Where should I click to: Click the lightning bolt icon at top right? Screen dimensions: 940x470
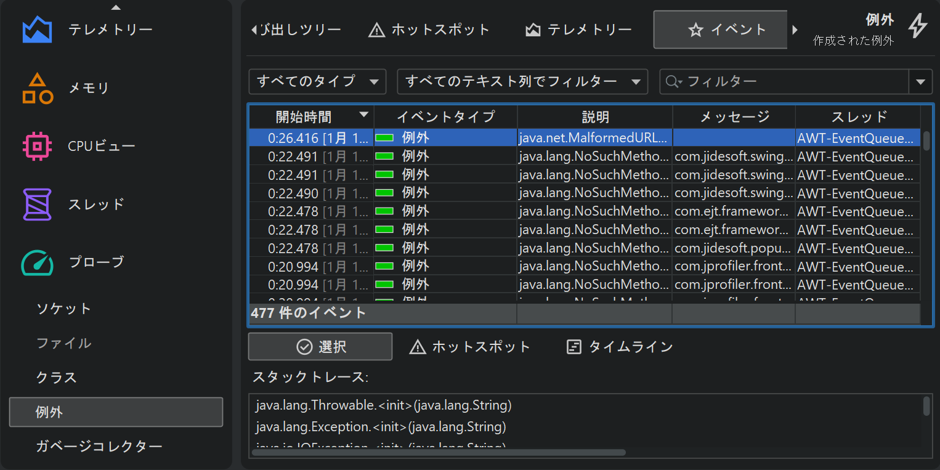(x=918, y=26)
